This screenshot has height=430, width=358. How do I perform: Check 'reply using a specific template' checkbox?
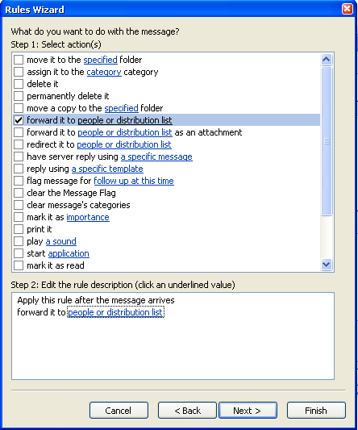coord(19,169)
